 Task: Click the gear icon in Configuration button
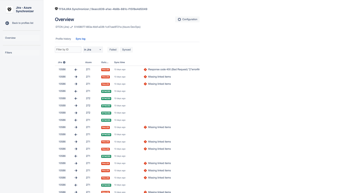click(179, 19)
